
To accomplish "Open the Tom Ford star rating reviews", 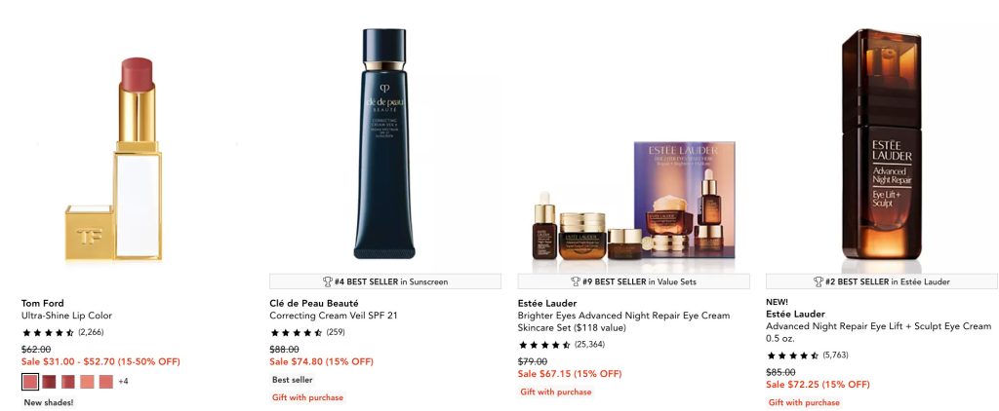I will (x=62, y=332).
